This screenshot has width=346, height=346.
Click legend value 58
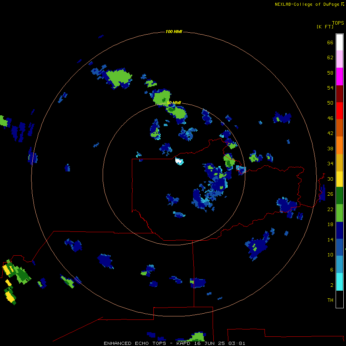click(330, 73)
